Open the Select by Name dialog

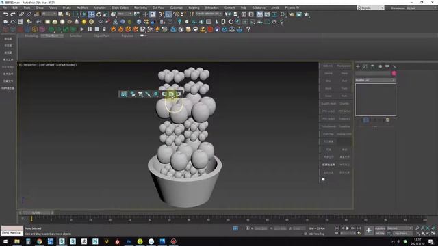point(68,14)
